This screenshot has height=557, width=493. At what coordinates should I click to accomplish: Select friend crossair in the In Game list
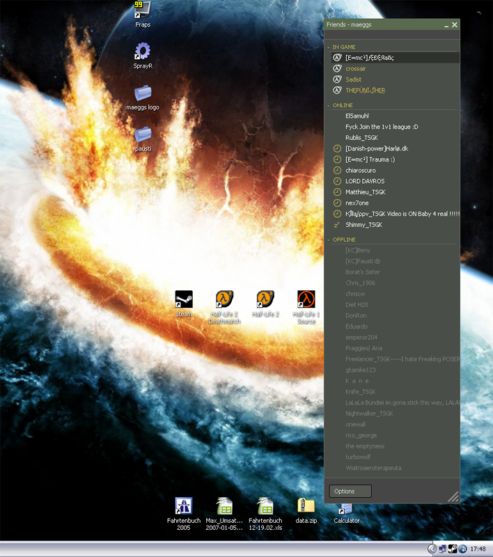pos(356,69)
